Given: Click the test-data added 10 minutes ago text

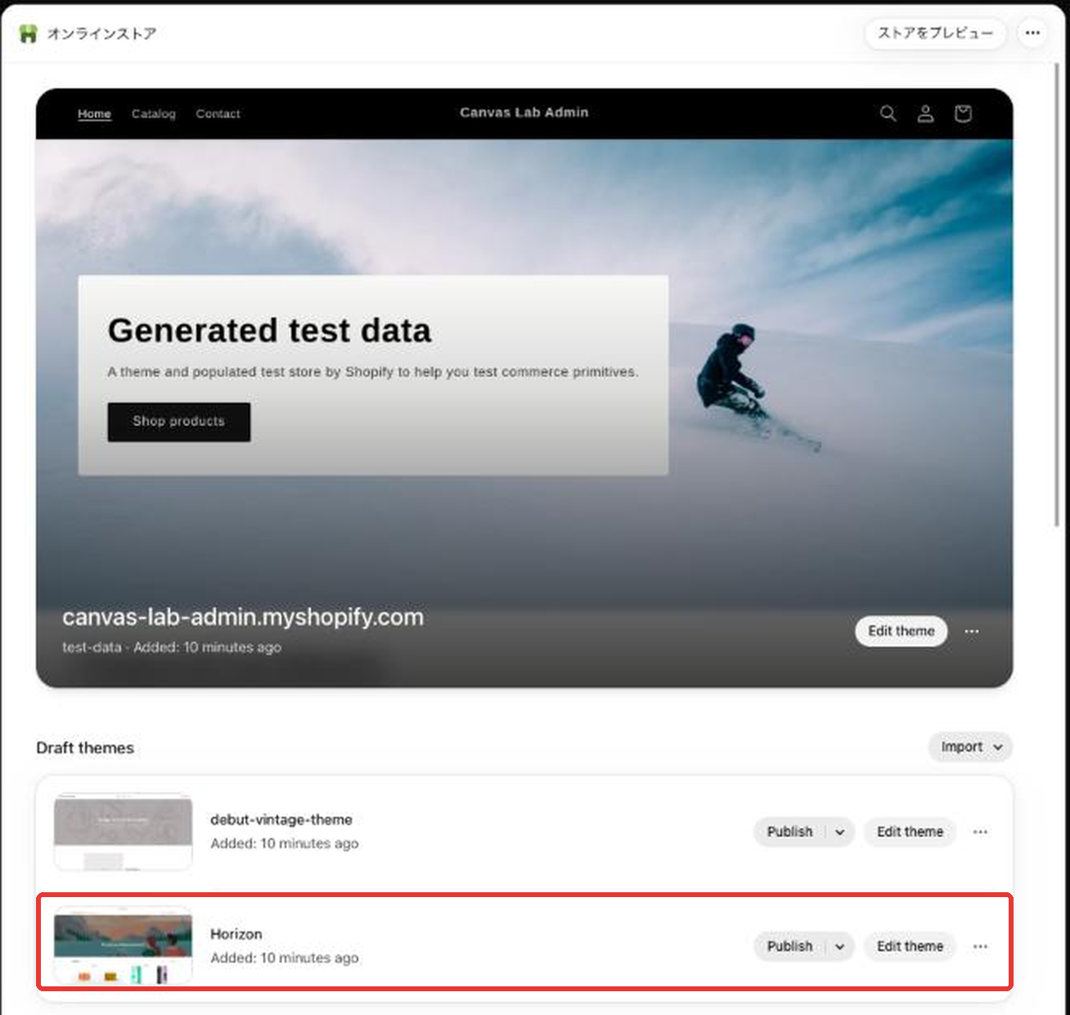Looking at the screenshot, I should (172, 647).
